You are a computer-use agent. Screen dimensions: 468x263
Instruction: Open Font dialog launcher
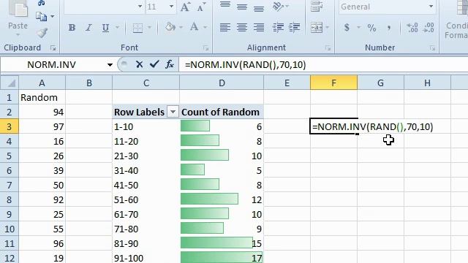click(205, 48)
